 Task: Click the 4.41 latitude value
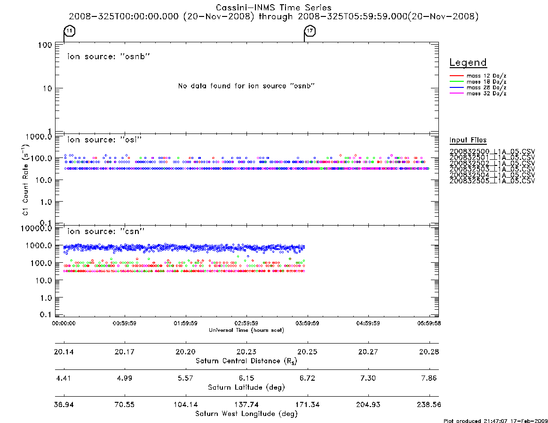(x=64, y=378)
